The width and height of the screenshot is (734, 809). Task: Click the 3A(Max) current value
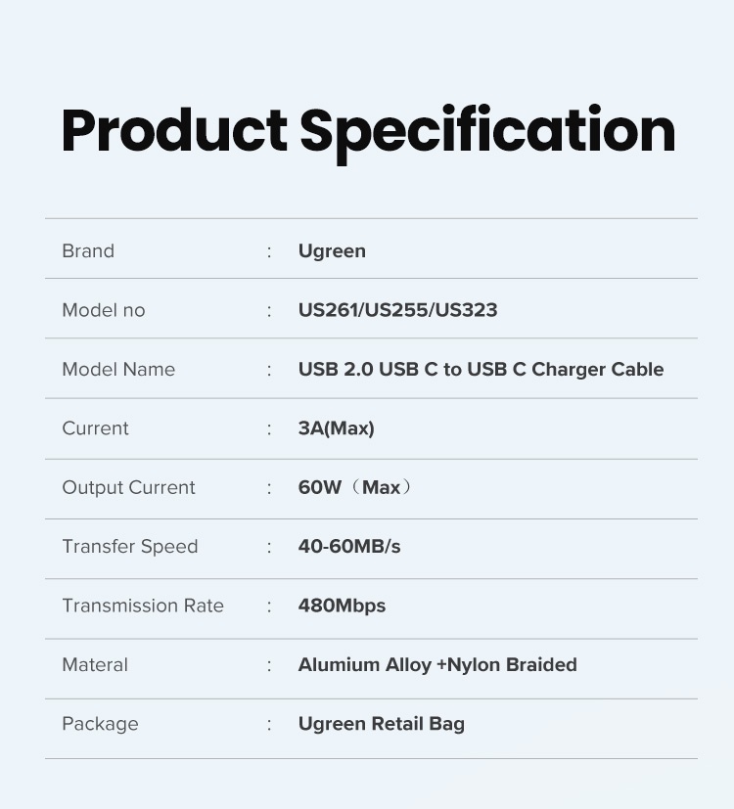(336, 428)
